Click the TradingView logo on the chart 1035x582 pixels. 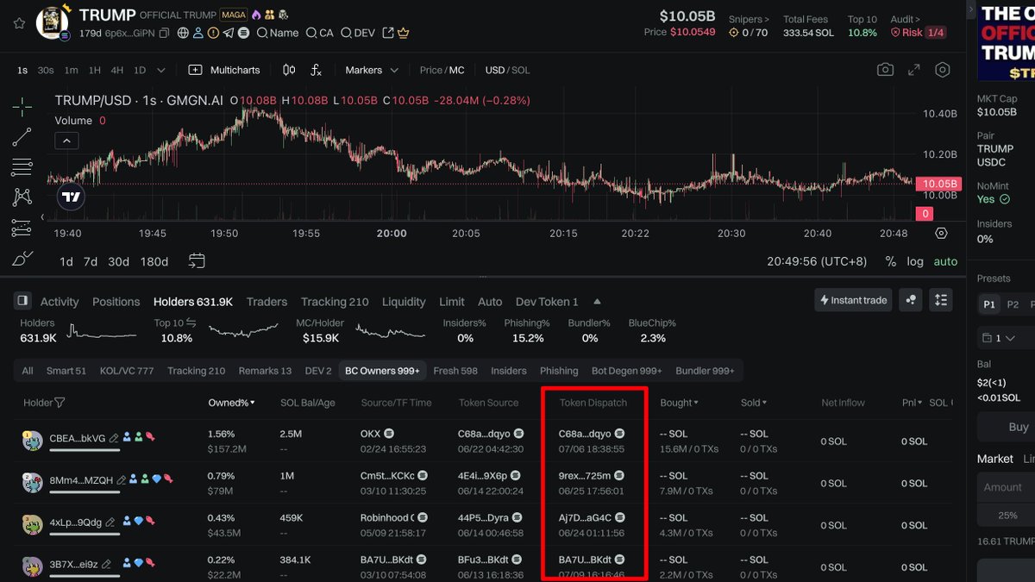tap(71, 197)
